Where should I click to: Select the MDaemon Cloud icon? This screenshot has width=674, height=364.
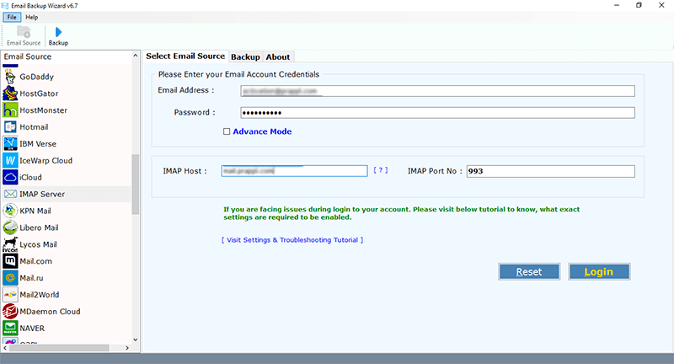(x=10, y=311)
